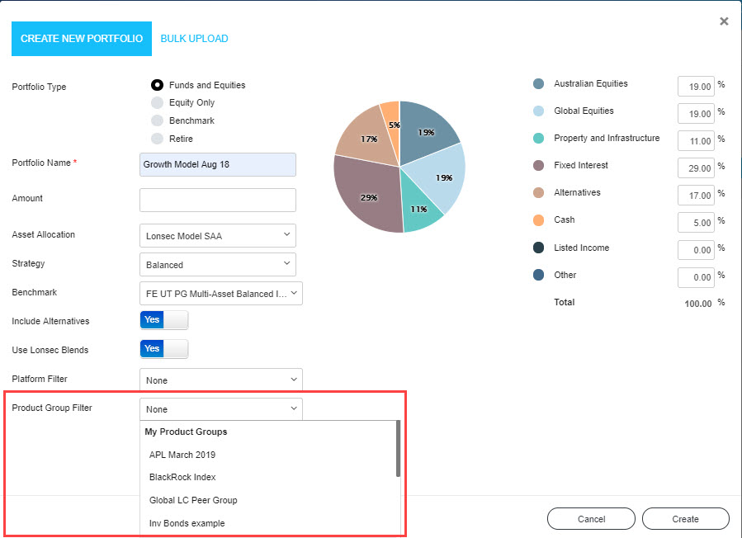
Task: Expand the Strategy dropdown set to Balanced
Action: pyautogui.click(x=218, y=265)
